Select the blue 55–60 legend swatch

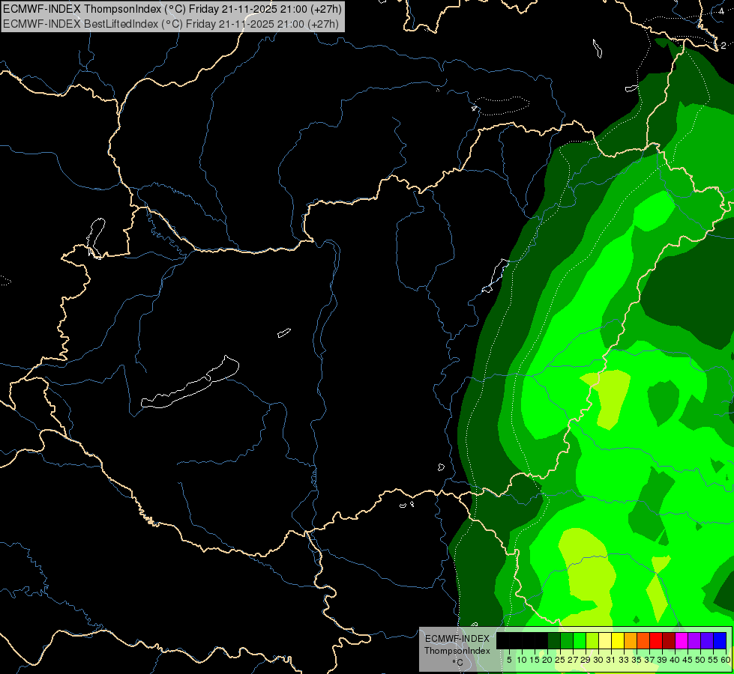(x=720, y=640)
